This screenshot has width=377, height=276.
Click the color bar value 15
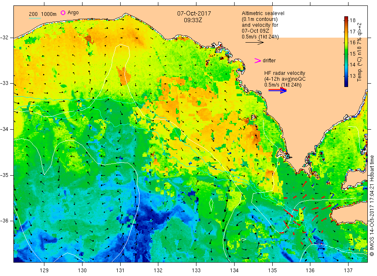(352, 54)
